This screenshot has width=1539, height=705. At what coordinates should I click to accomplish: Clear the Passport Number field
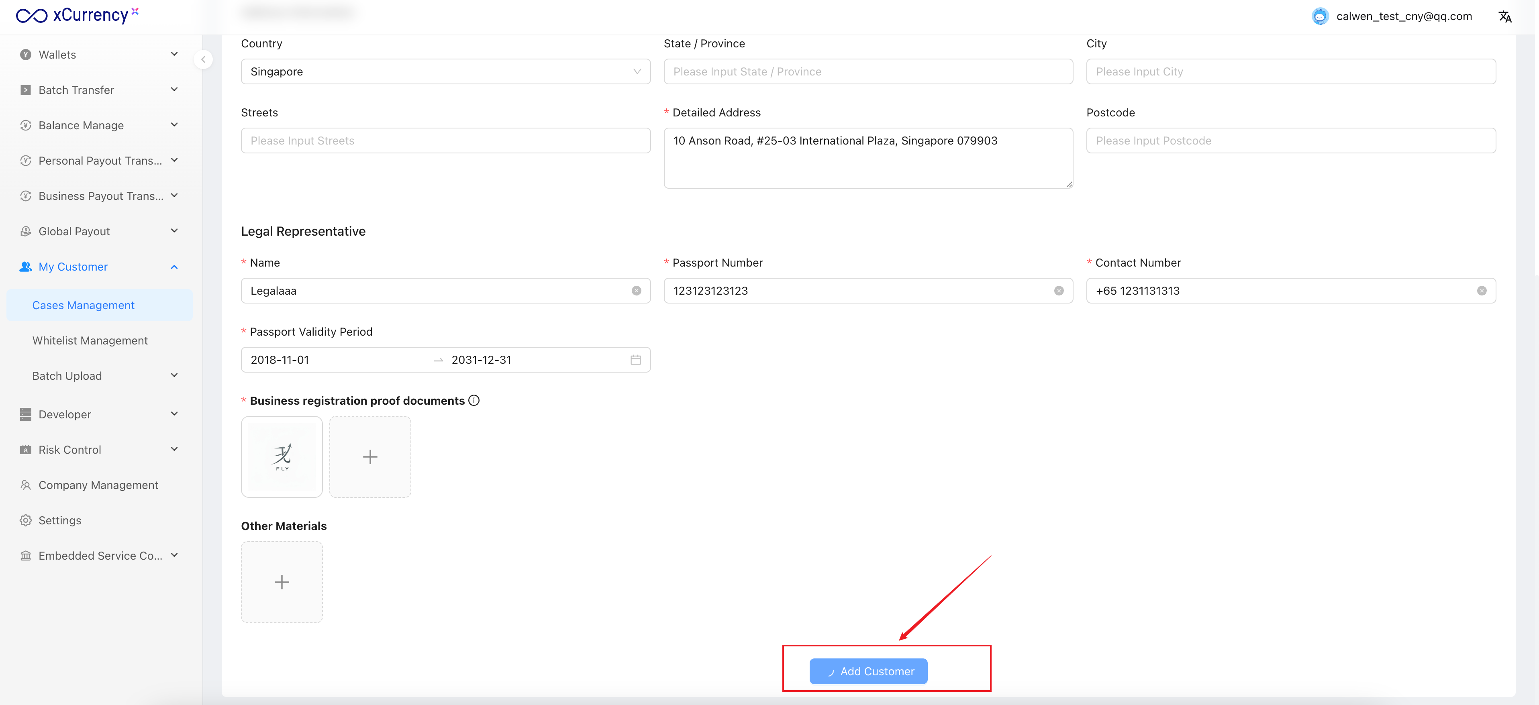tap(1059, 291)
